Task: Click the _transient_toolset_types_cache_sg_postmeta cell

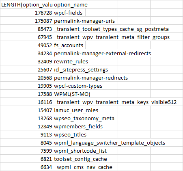Action: [111, 29]
